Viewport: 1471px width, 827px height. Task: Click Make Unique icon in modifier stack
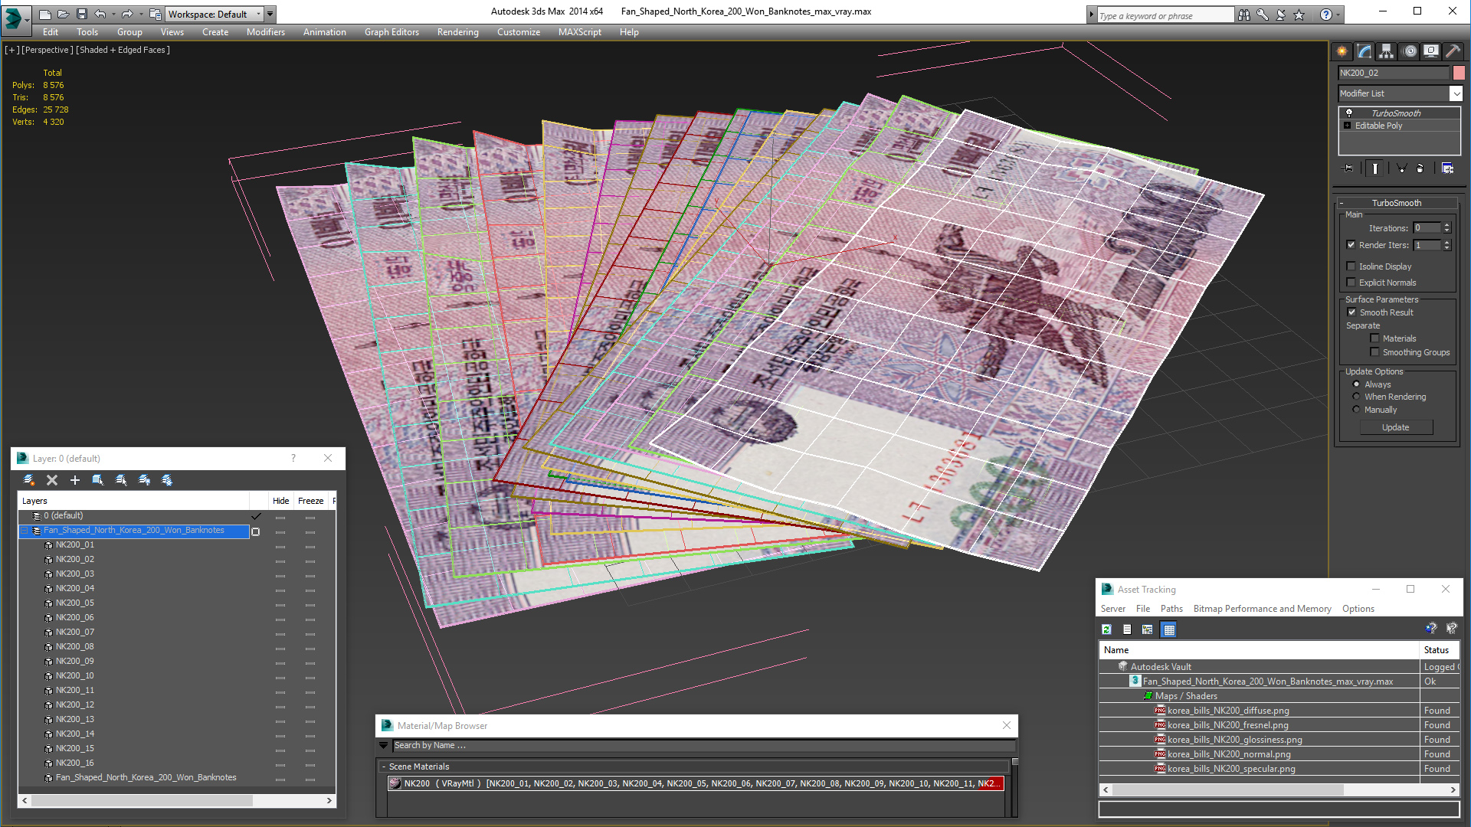(x=1401, y=168)
